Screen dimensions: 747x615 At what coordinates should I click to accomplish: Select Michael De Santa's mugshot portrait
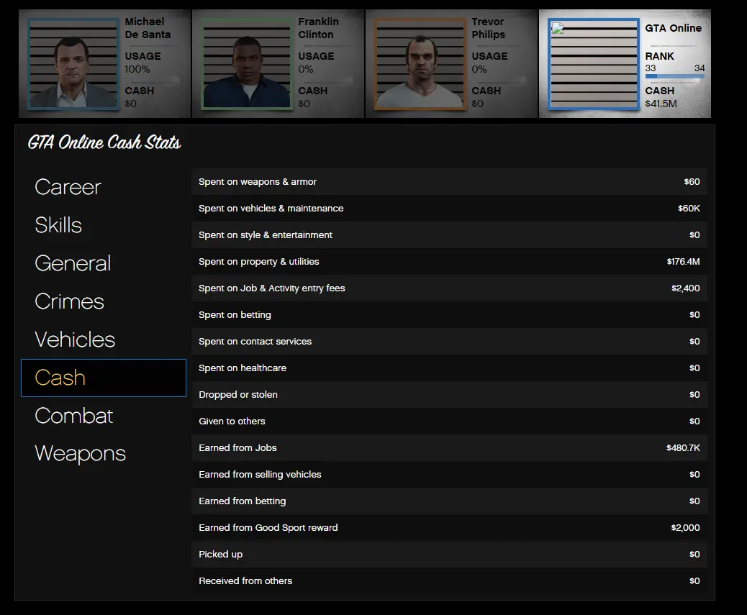[x=73, y=64]
